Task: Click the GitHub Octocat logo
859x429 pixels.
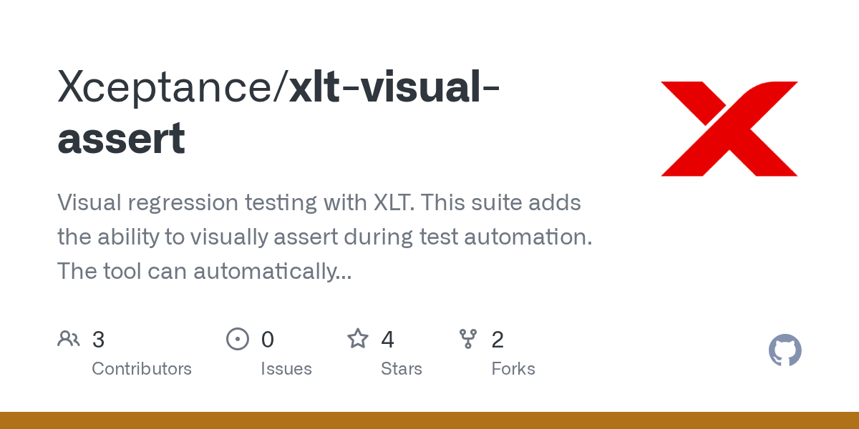Action: [785, 350]
